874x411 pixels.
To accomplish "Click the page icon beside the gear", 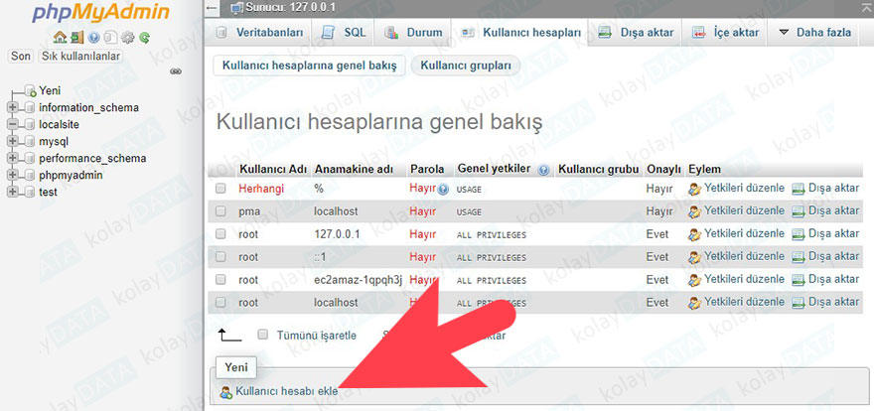I will click(x=110, y=38).
